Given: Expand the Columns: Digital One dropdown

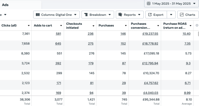Looking at the screenshot, I should (x=56, y=15).
